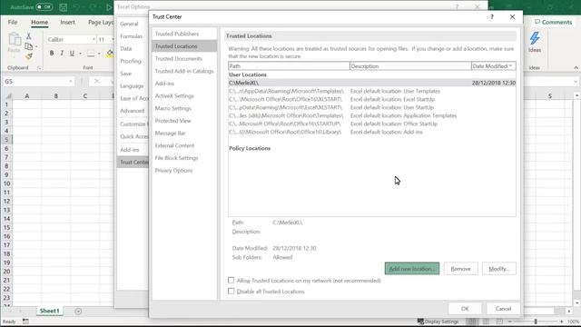
Task: Click the Undo arrow in the title bar
Action: coord(76,7)
